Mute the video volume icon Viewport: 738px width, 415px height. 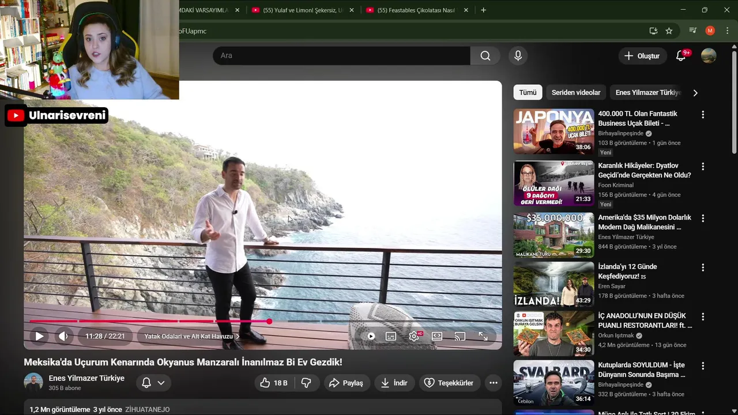pyautogui.click(x=63, y=336)
